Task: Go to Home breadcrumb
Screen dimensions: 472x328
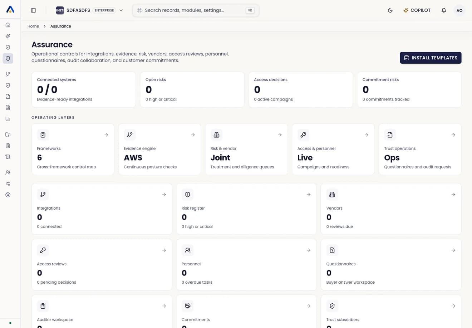Action: click(x=33, y=26)
